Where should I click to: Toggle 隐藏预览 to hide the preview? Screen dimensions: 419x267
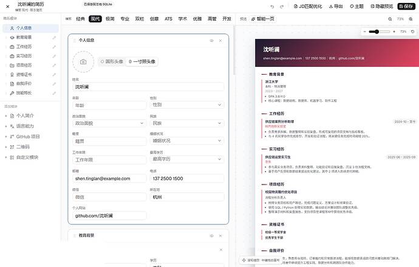(381, 7)
